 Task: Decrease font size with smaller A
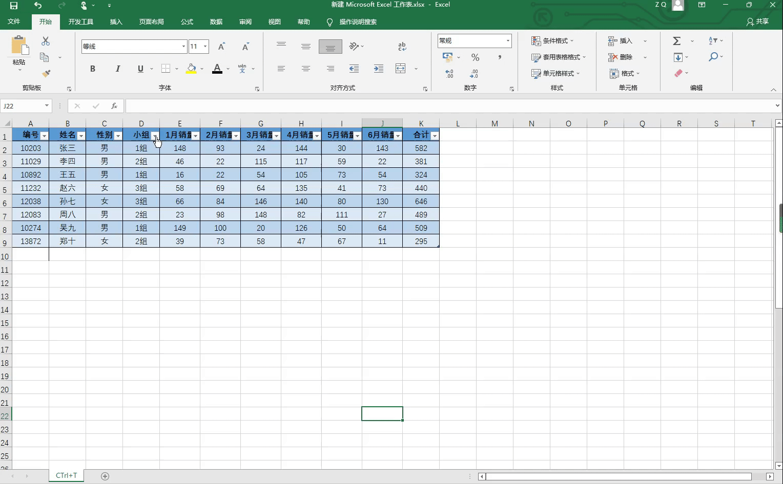pos(245,47)
